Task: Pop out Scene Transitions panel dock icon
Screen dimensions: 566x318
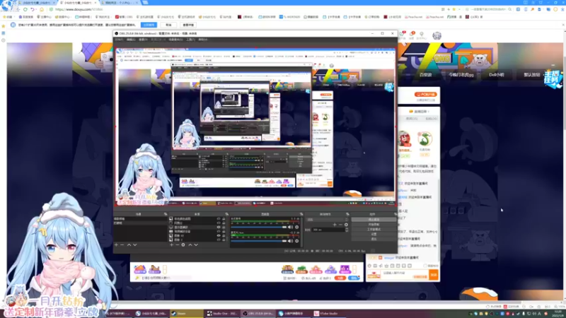Action: click(x=347, y=214)
